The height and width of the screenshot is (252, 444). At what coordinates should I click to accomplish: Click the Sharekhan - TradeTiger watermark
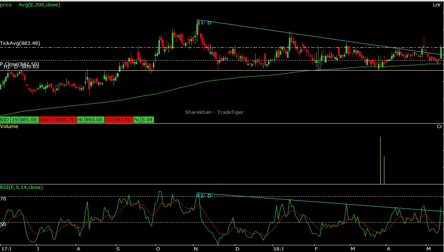(x=214, y=112)
